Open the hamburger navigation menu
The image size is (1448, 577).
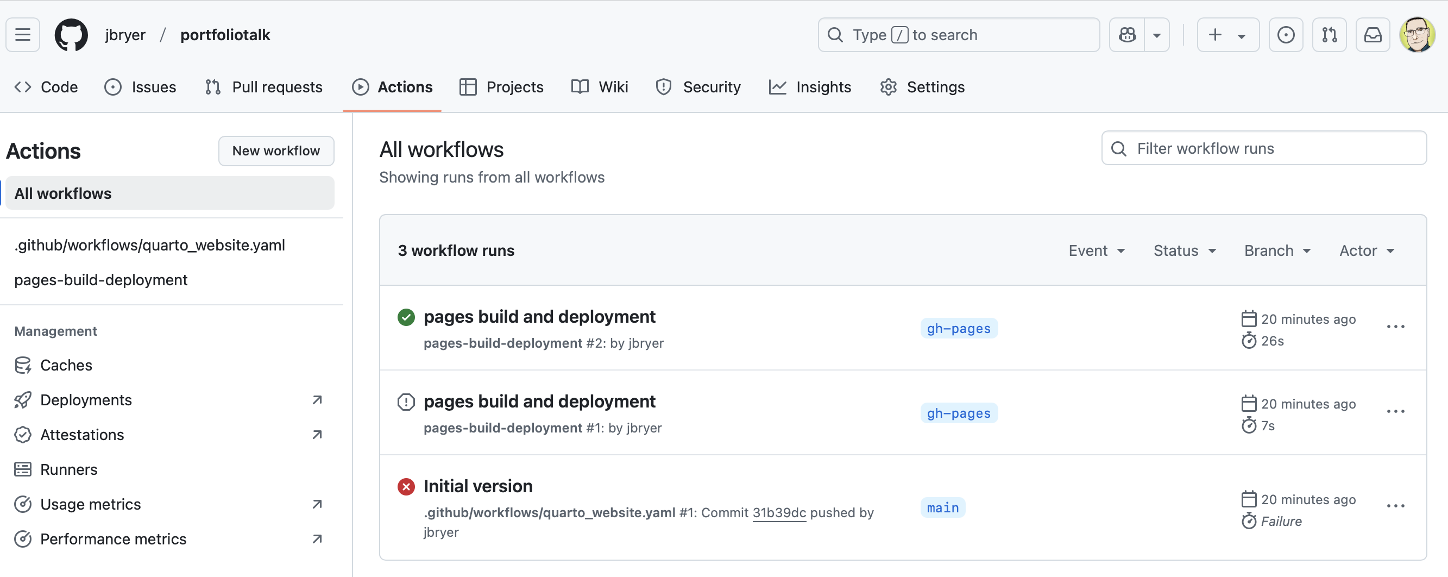tap(22, 35)
